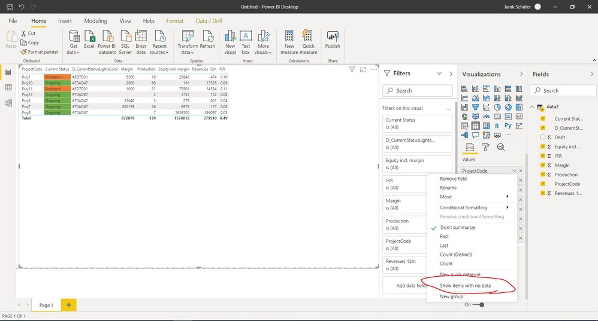Collapse the data2 table tree
This screenshot has height=321, width=598.
[x=532, y=107]
